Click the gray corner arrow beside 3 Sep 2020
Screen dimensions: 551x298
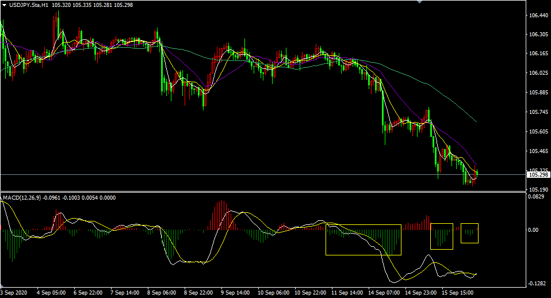coord(2,285)
